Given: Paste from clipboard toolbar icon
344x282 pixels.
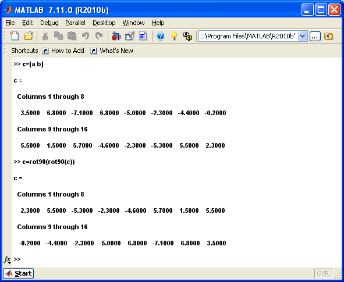Looking at the screenshot, I should click(72, 36).
